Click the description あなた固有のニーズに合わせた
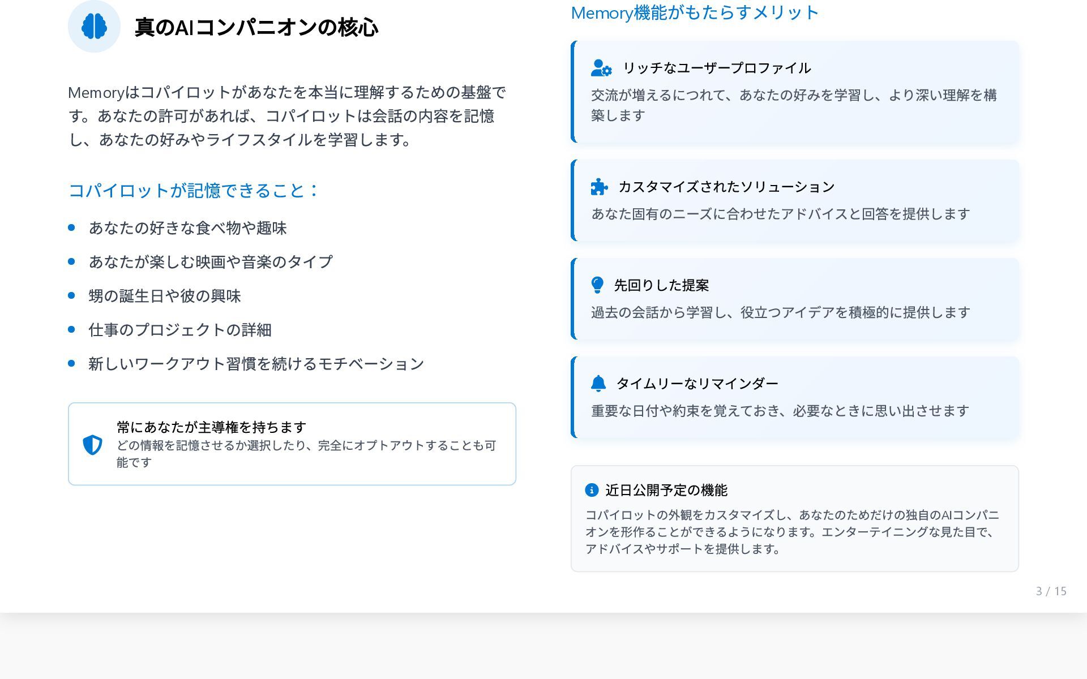This screenshot has width=1087, height=679. click(x=781, y=214)
